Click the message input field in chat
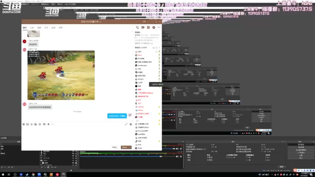315x177 pixels. pyautogui.click(x=76, y=135)
